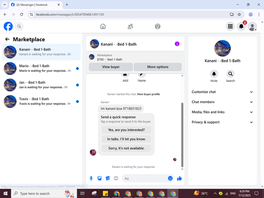Screen dimensions: 264x198
Task: Click the Name edit pencil icon
Action: point(142,76)
